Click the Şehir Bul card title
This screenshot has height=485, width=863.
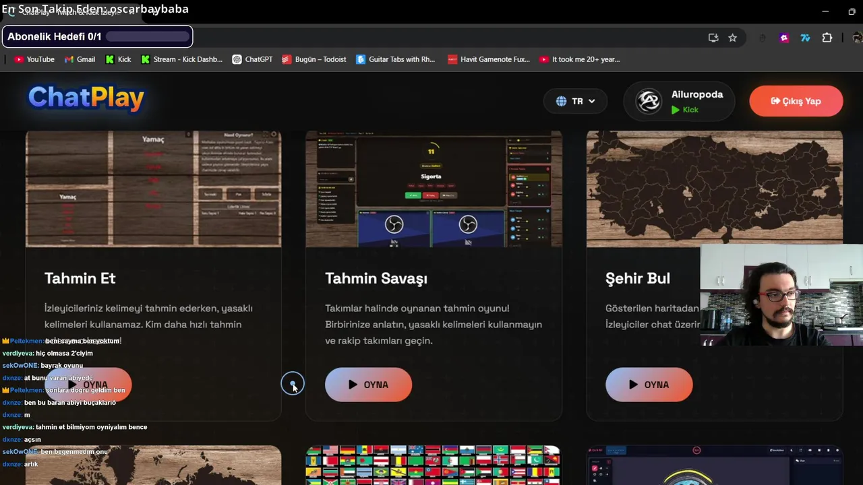tap(638, 278)
